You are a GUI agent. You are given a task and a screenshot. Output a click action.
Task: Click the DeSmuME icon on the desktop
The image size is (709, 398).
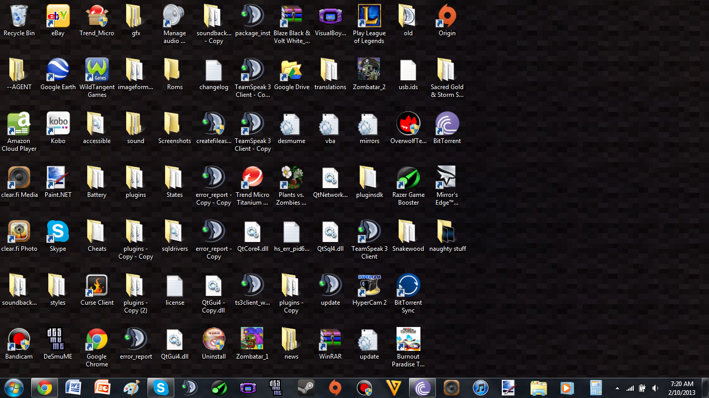click(x=58, y=344)
